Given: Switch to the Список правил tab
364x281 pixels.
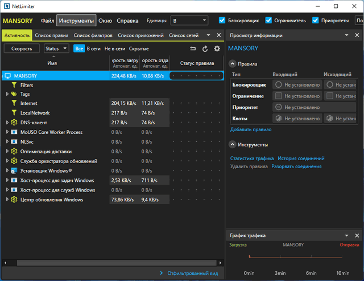Looking at the screenshot, I should pyautogui.click(x=52, y=35).
